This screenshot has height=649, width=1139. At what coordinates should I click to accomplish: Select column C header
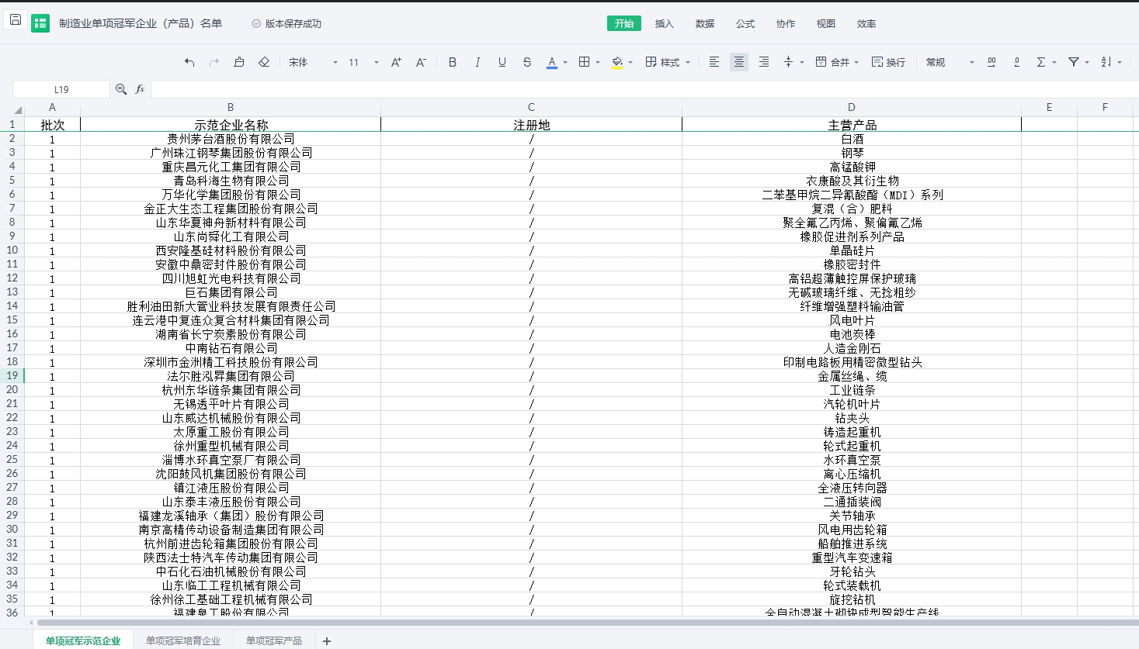click(531, 107)
